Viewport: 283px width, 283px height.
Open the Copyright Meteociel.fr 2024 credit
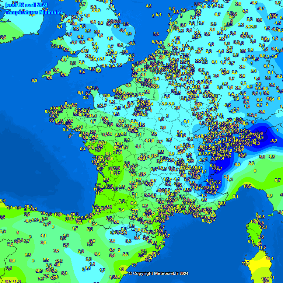coord(158,273)
